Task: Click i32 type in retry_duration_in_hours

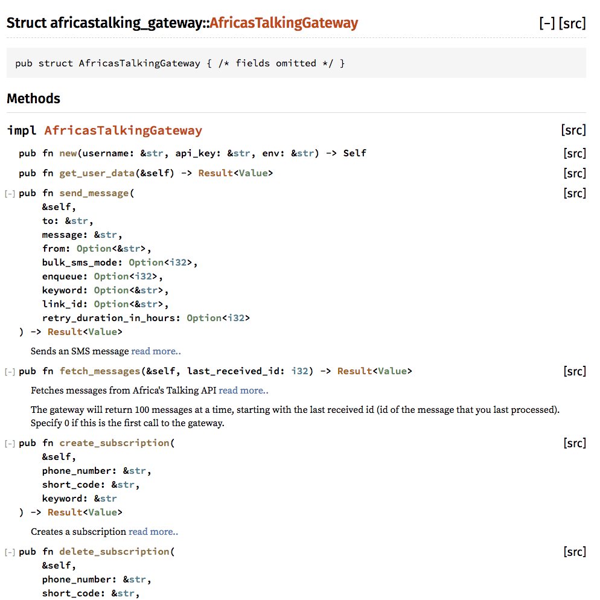Action: point(236,318)
